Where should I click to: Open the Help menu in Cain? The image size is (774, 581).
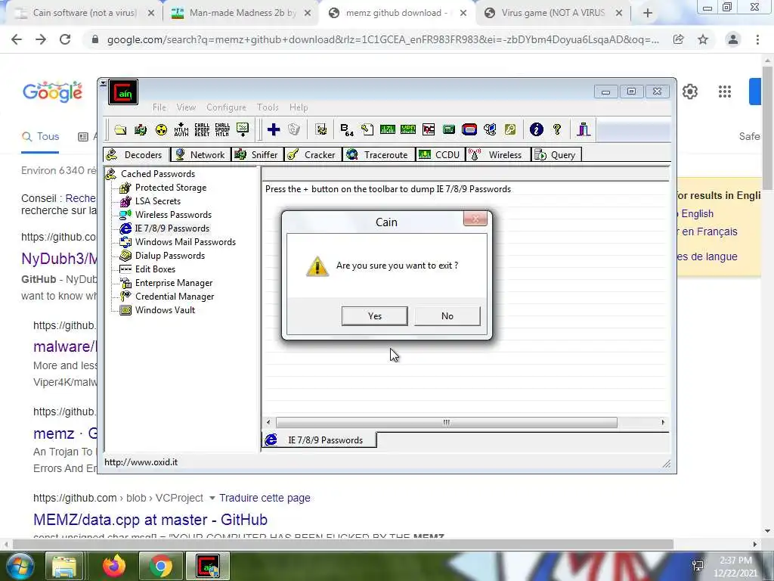pos(299,107)
